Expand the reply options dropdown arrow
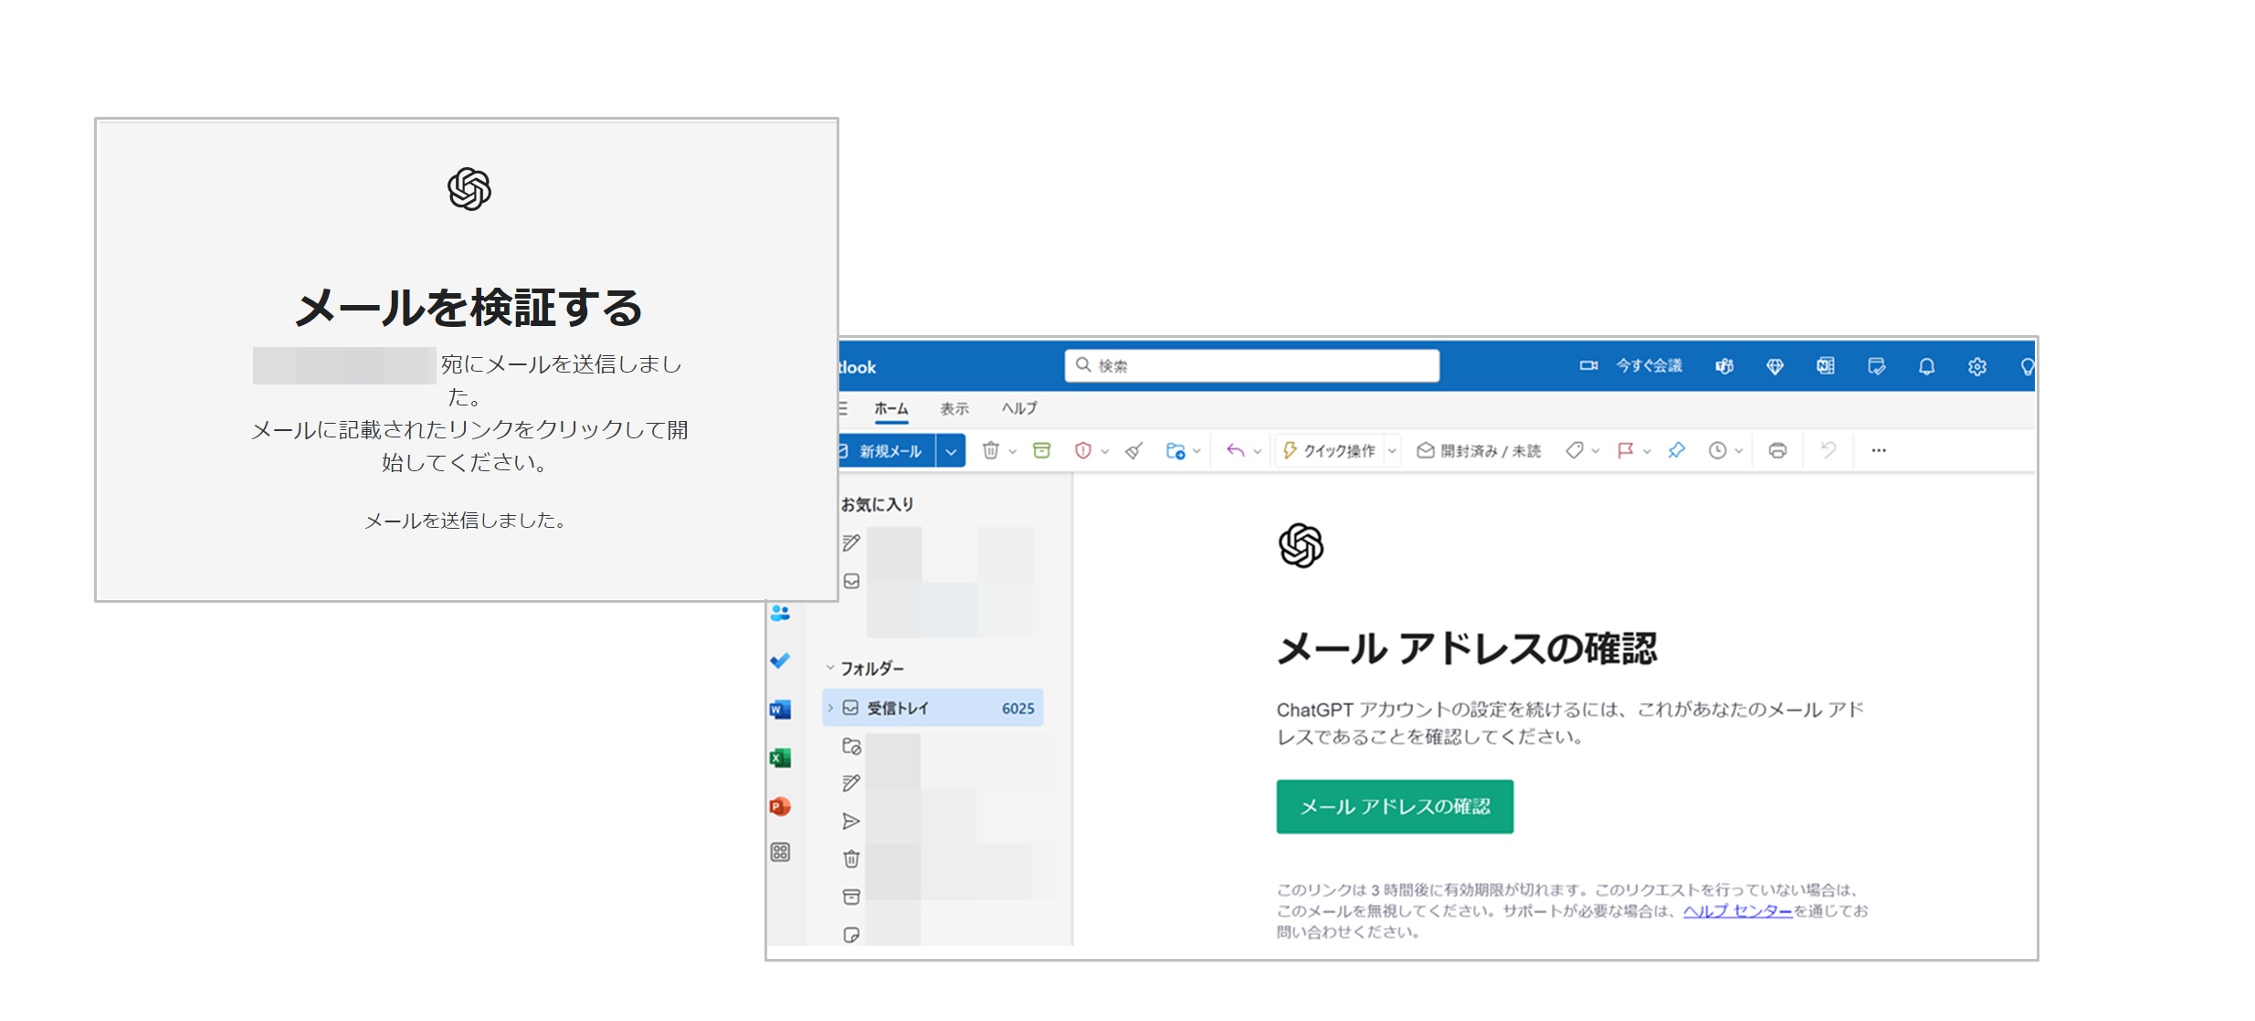Screen dimensions: 2255x1021 coord(1257,451)
